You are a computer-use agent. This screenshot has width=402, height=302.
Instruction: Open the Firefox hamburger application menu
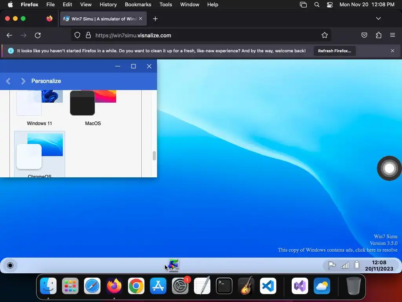click(392, 35)
